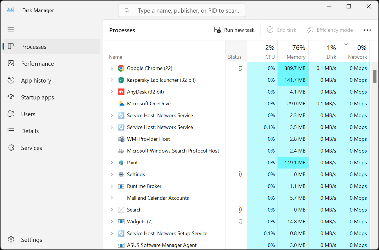Click the Runtime Broker icon
The image size is (379, 250).
[x=121, y=186]
